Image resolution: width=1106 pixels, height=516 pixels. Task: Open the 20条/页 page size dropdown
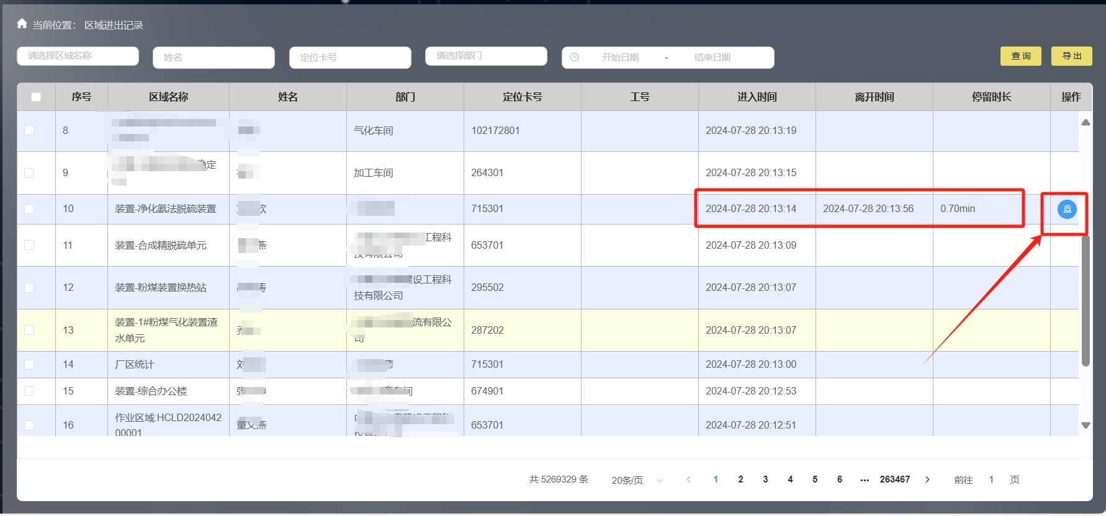click(x=637, y=480)
